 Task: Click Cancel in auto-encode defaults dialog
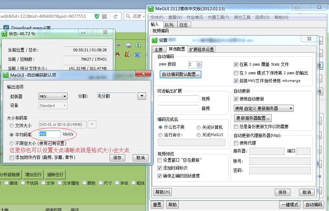[141, 158]
